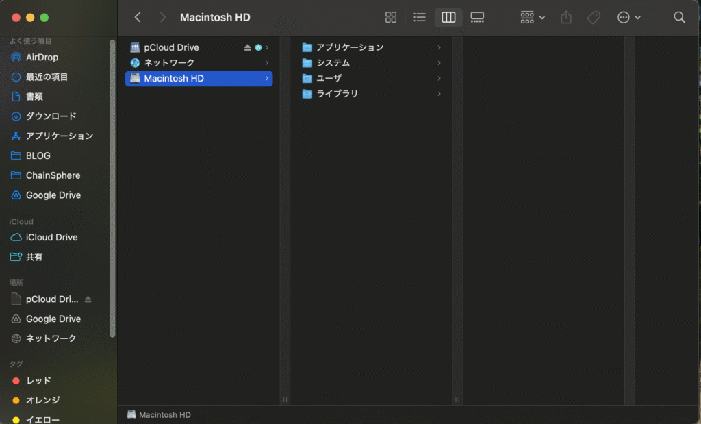Expand ライブラリ folder chevron
This screenshot has height=424, width=701.
click(439, 94)
